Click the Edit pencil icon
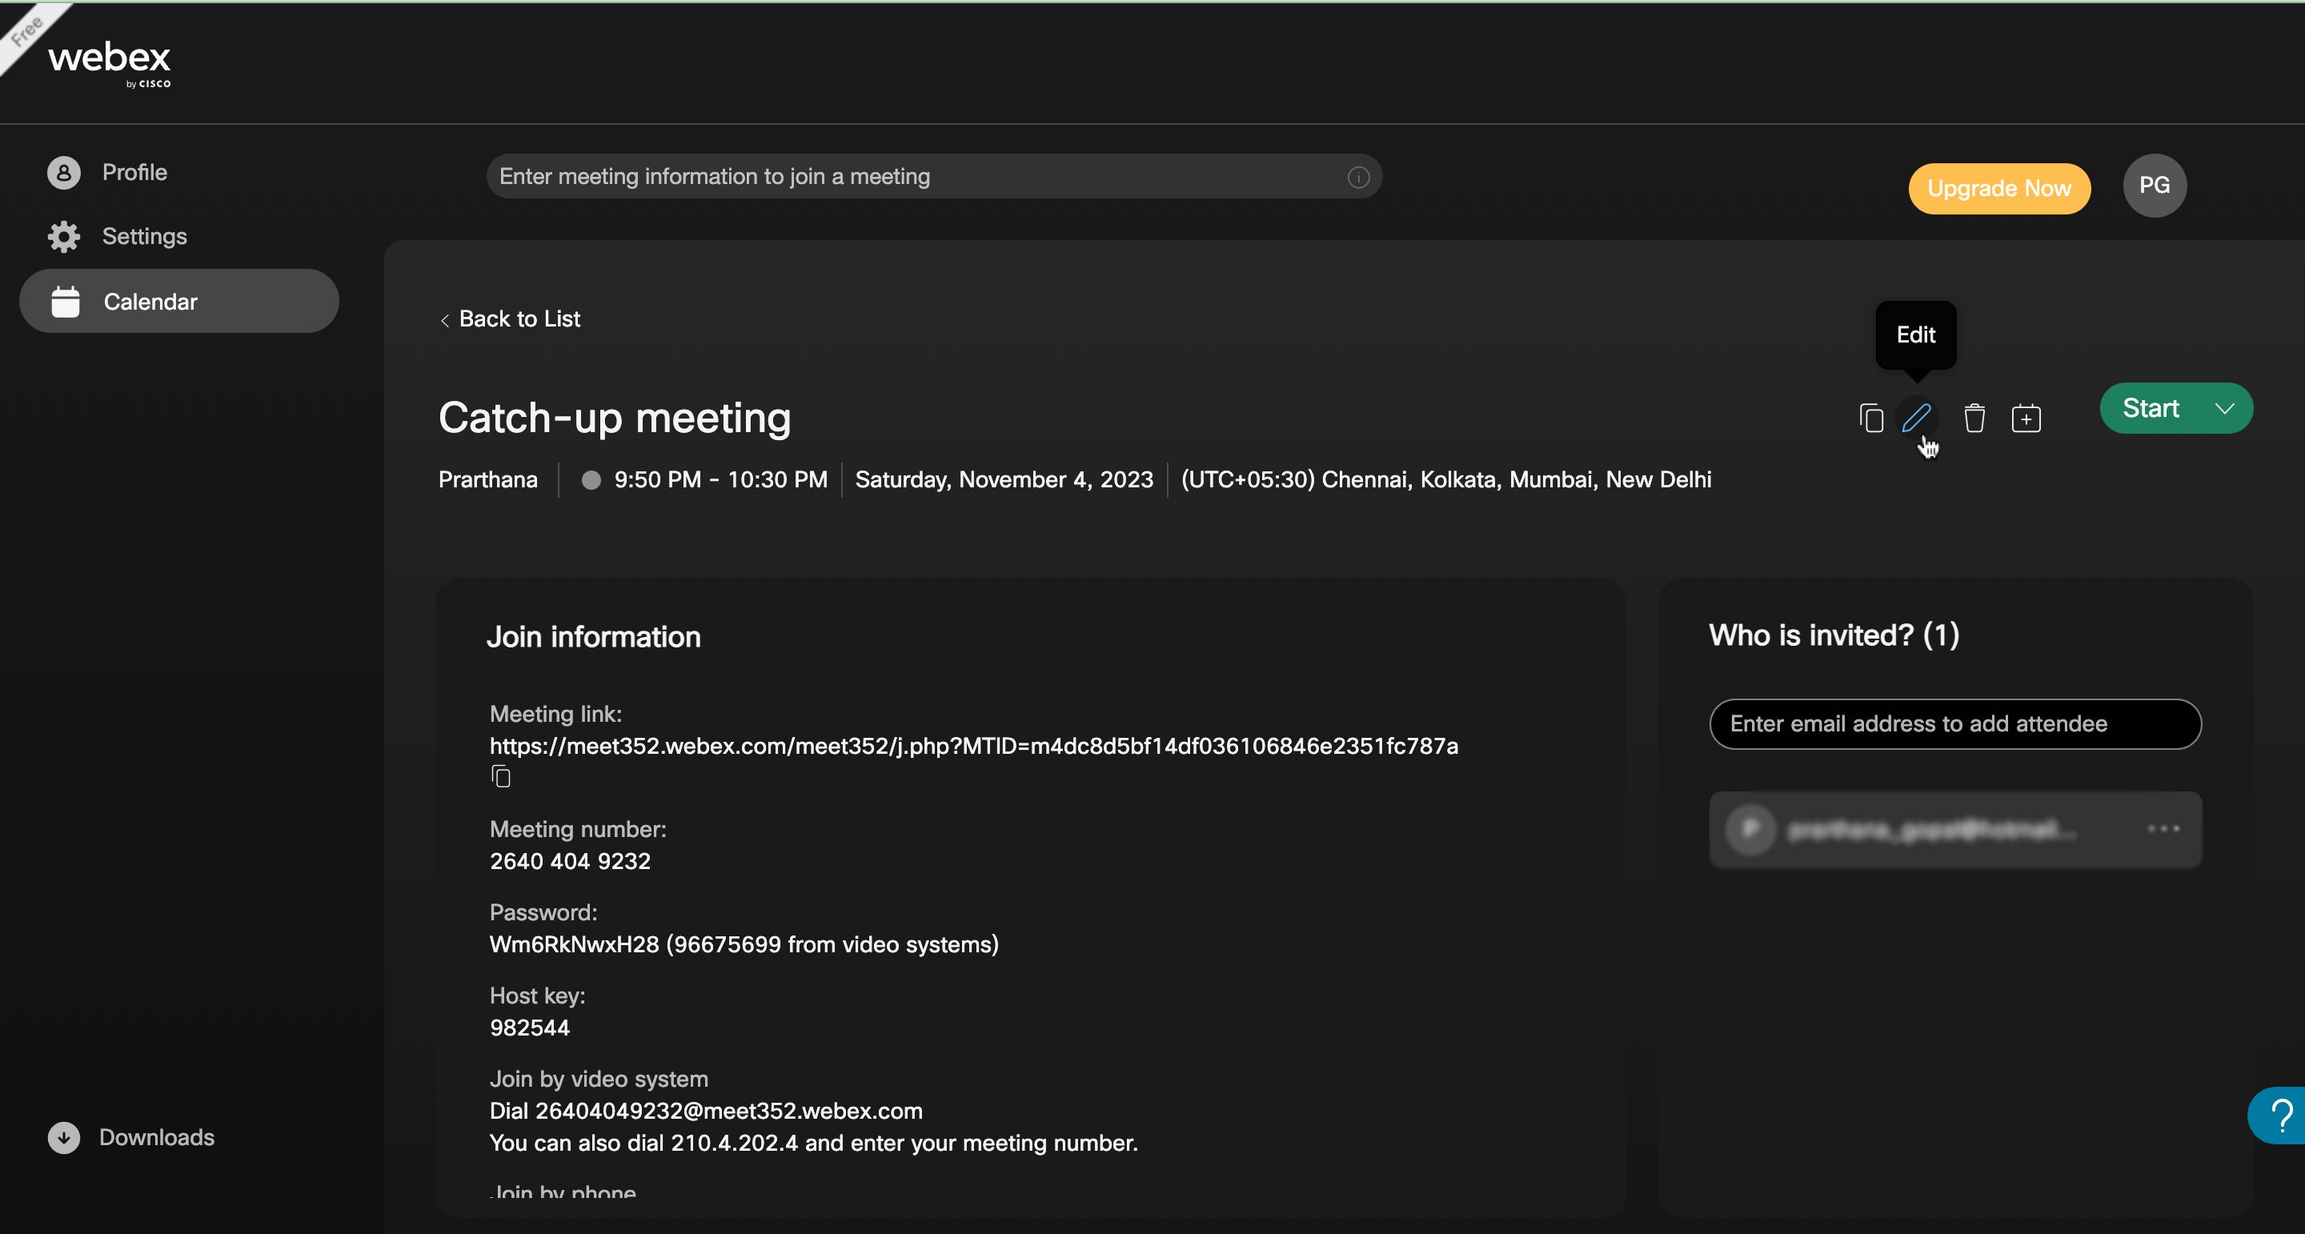Viewport: 2305px width, 1234px height. coord(1916,418)
